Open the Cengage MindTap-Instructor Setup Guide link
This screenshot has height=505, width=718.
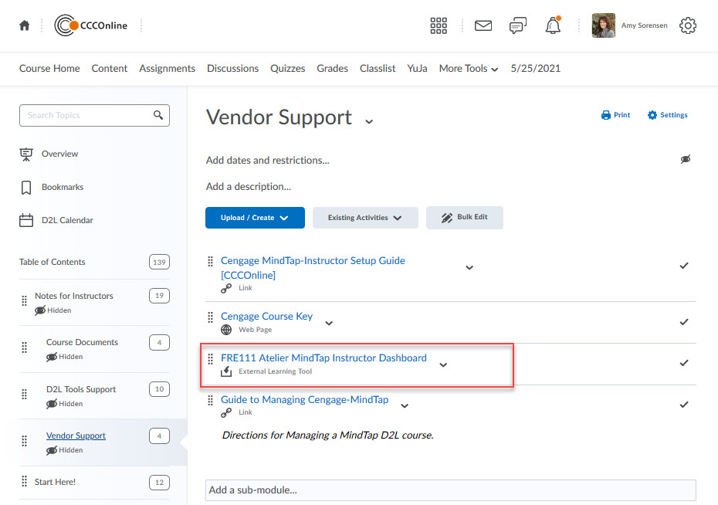(313, 268)
